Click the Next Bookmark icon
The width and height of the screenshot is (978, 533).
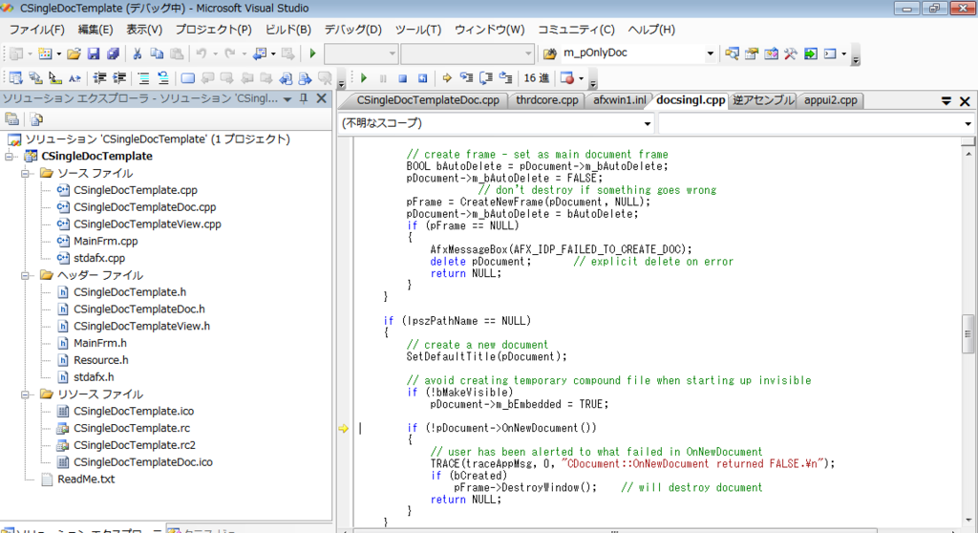(x=227, y=78)
